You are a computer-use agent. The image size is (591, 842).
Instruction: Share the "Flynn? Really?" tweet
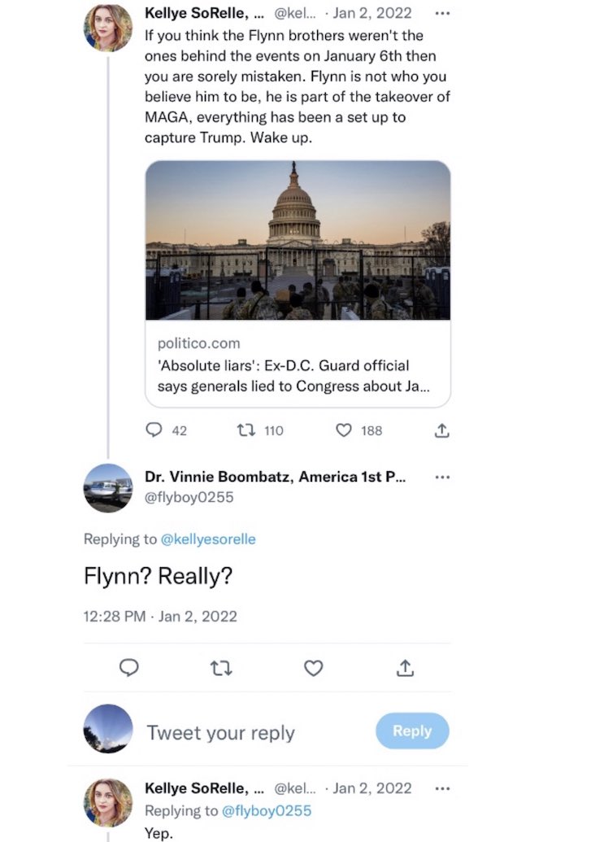(x=406, y=668)
